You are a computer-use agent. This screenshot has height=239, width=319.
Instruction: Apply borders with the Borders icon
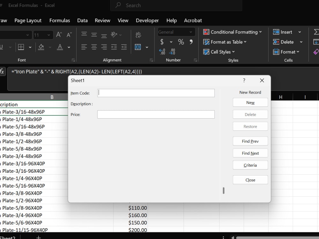point(21,47)
